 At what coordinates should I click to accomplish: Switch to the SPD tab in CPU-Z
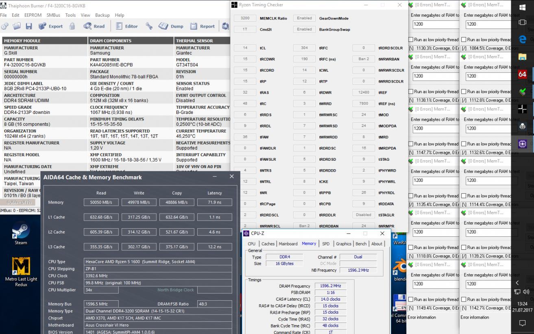[326, 244]
